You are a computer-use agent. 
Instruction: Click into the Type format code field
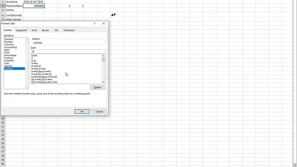pyautogui.click(x=68, y=51)
